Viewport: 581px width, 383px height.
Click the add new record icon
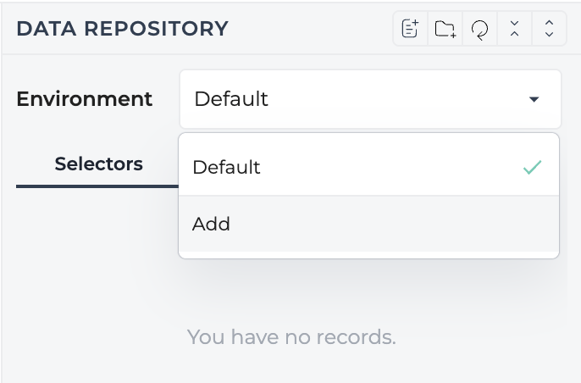(x=410, y=29)
